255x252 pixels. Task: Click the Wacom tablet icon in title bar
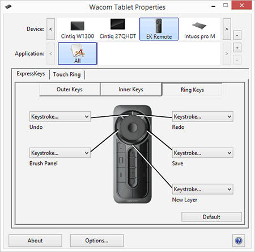8,7
